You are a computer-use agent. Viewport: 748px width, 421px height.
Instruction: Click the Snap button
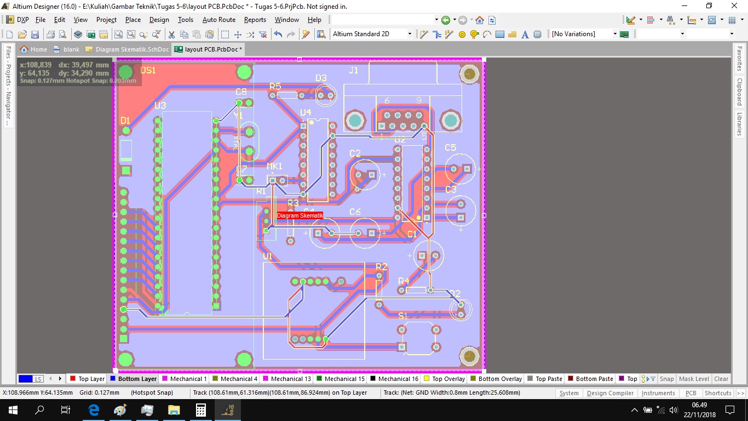[x=666, y=379]
